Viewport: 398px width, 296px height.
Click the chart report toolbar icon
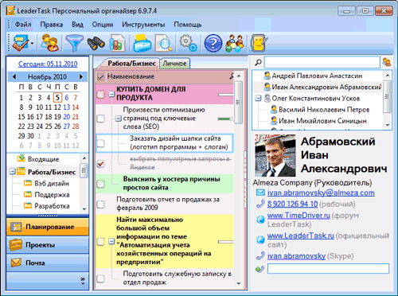pyautogui.click(x=117, y=43)
